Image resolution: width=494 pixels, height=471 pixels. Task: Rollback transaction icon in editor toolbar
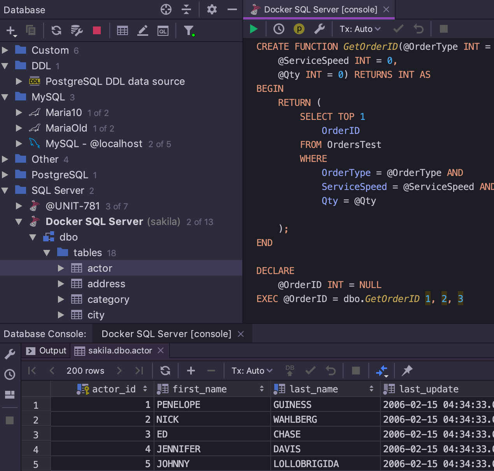tap(419, 29)
